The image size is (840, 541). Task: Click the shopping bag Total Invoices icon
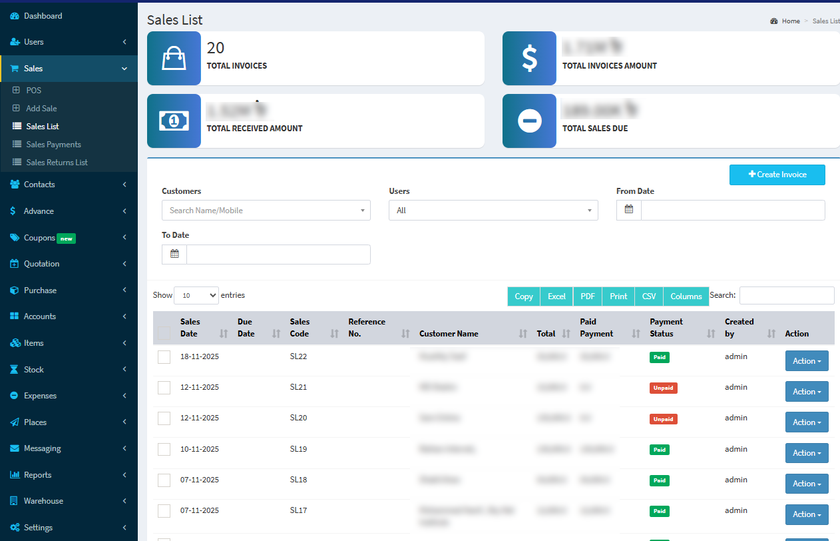coord(174,59)
